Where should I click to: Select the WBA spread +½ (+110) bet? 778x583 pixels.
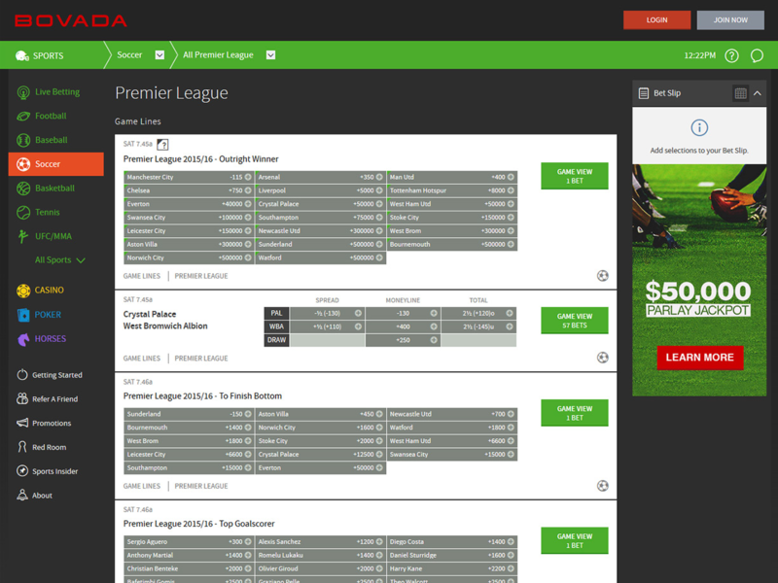pyautogui.click(x=328, y=326)
